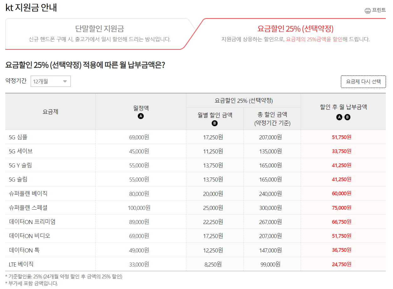This screenshot has height=289, width=393.
Task: Click the red 75,000원 payment amount
Action: (342, 208)
